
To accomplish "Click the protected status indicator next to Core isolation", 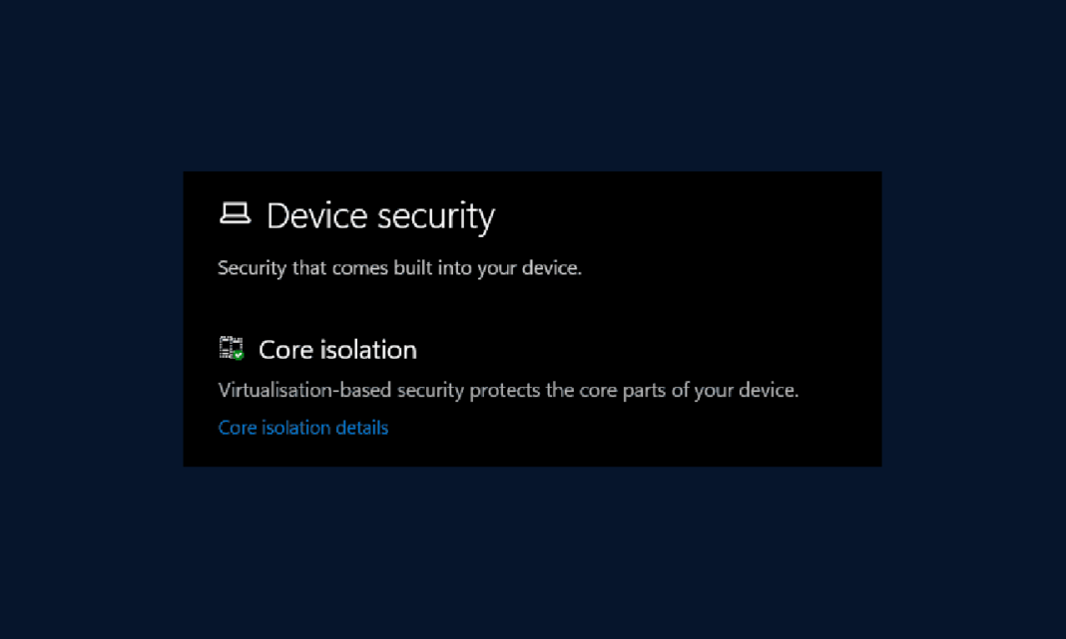I will click(236, 355).
